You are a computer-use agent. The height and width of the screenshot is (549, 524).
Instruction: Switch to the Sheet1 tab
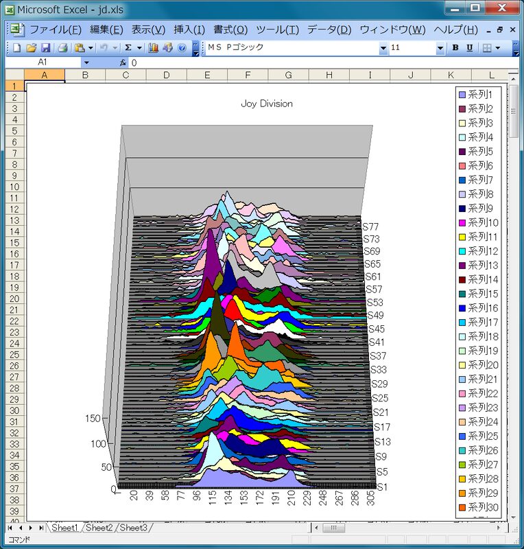(64, 528)
